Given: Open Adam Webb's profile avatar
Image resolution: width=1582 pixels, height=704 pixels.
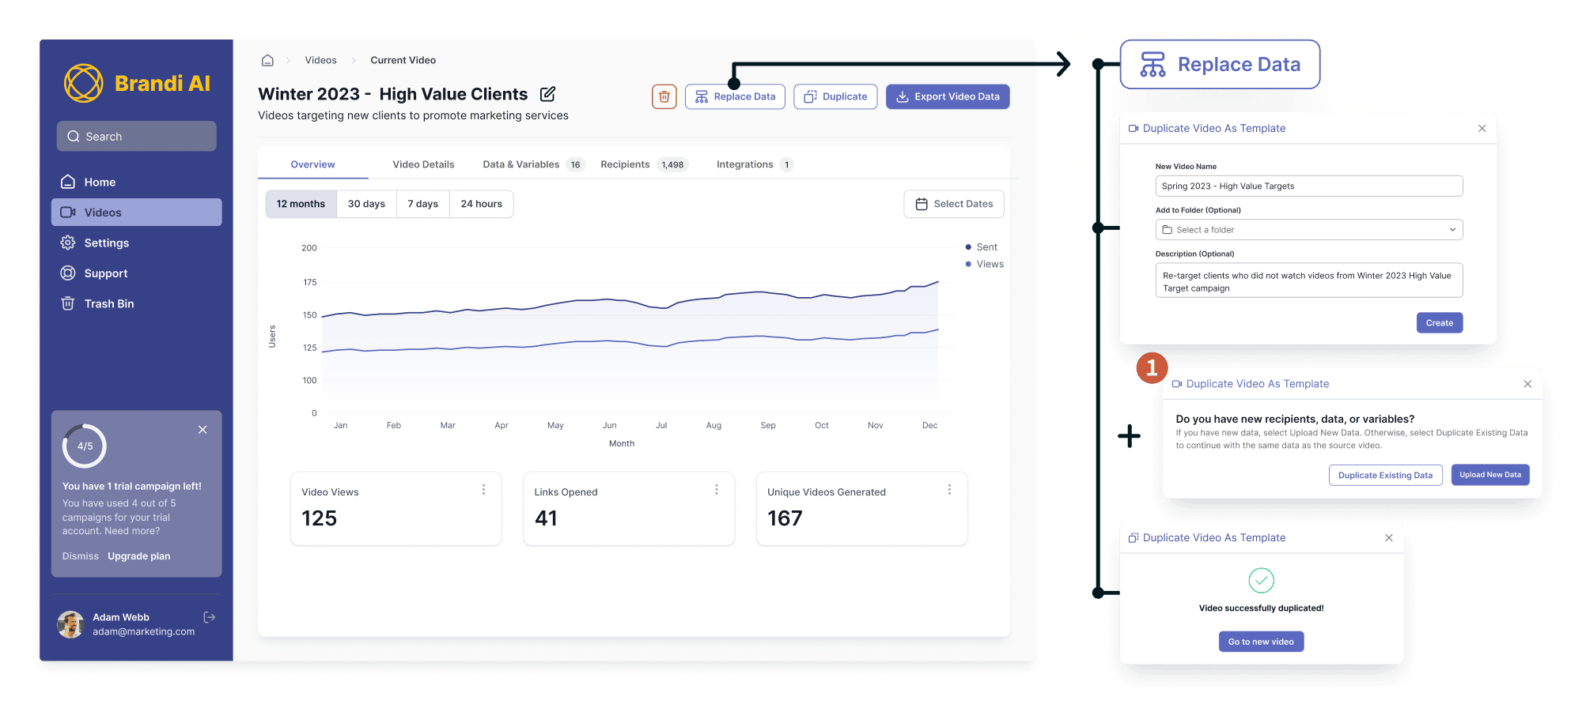Looking at the screenshot, I should click(70, 624).
